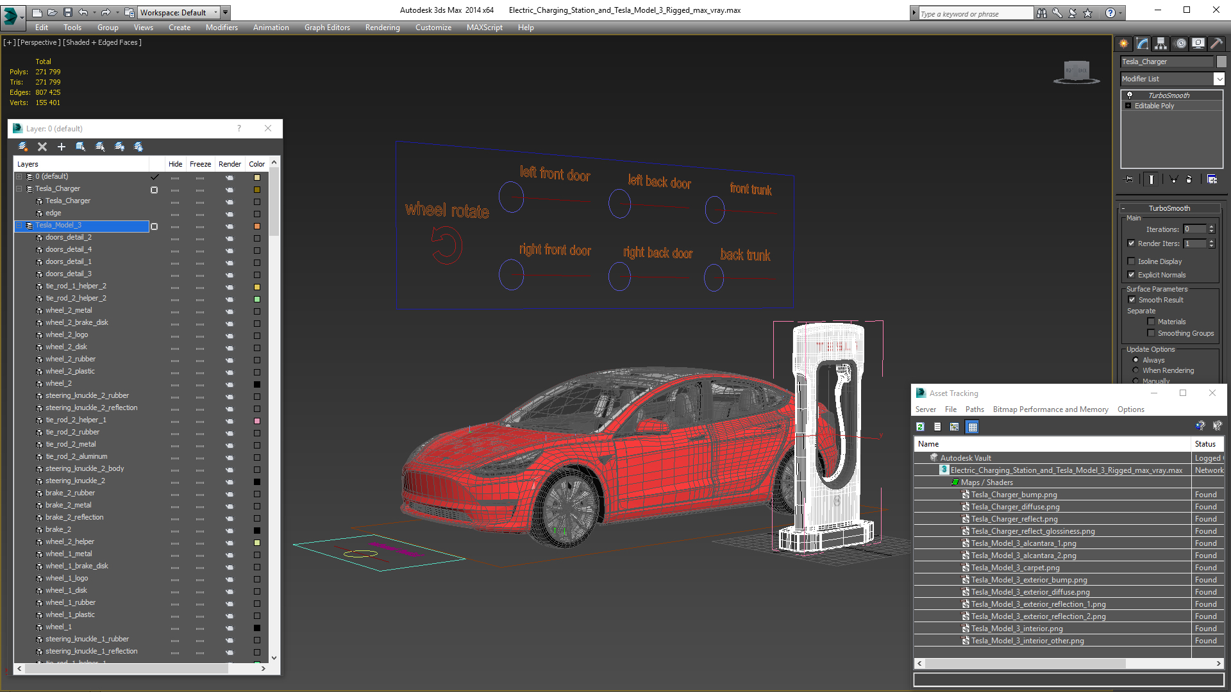Click the Tesla_Model_3 layer color swatch
This screenshot has width=1231, height=692.
pyautogui.click(x=257, y=226)
